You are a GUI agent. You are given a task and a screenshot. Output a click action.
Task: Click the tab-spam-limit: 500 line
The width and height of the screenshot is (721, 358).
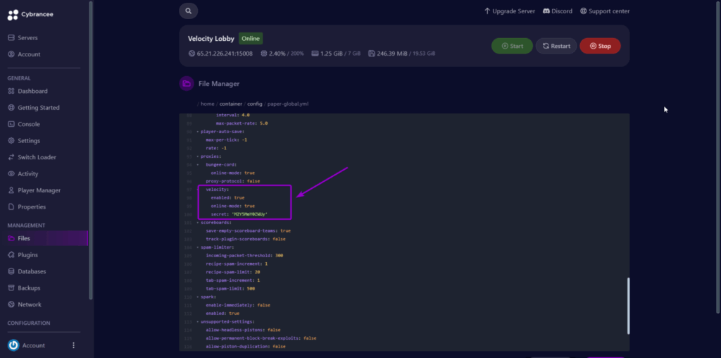pyautogui.click(x=230, y=289)
